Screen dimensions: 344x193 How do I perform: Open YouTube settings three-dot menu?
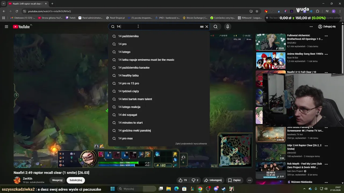[x=311, y=27]
